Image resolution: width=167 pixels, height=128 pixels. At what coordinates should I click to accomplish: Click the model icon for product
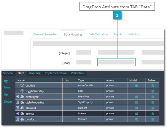(136, 119)
